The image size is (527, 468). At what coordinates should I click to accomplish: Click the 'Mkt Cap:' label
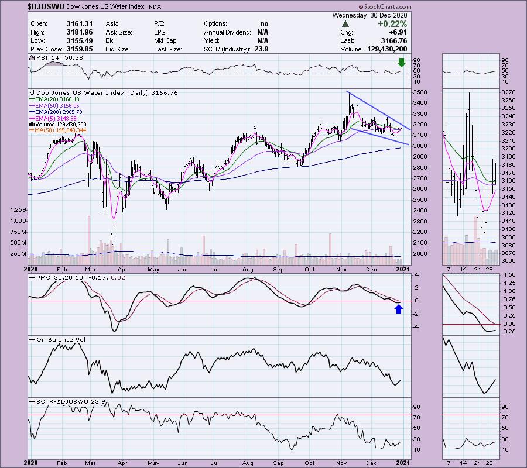pyautogui.click(x=166, y=40)
